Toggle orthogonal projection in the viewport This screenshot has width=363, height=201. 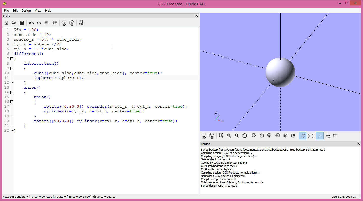click(x=311, y=135)
